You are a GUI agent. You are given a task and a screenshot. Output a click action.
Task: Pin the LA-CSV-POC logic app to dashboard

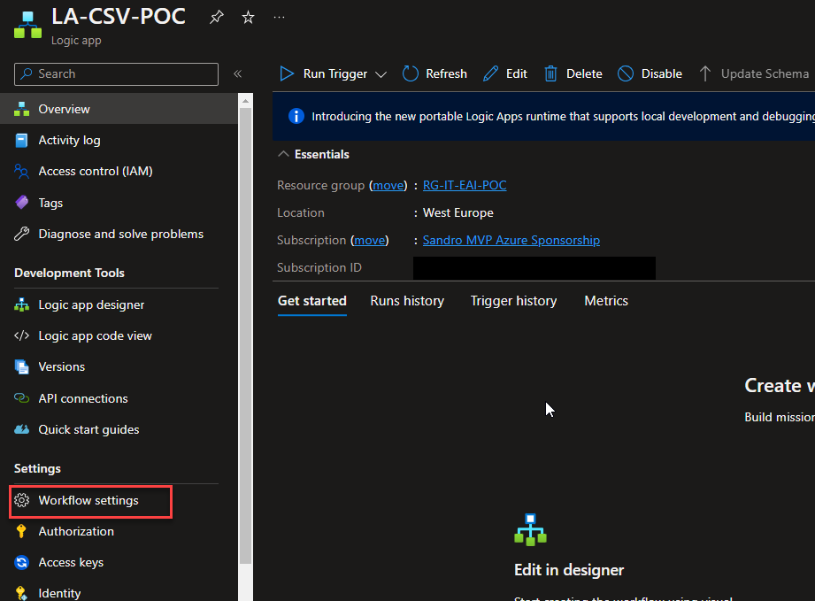[217, 18]
